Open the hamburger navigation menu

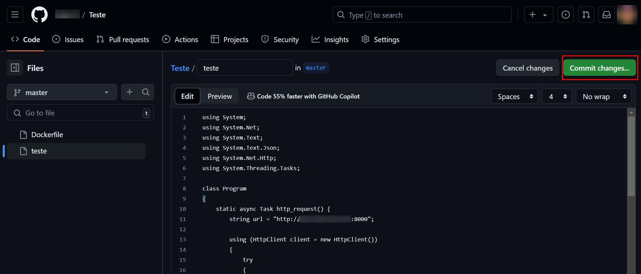(15, 15)
